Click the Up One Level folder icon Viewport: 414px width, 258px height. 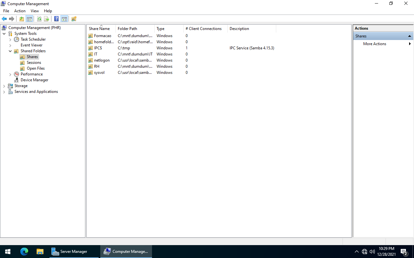coord(22,19)
